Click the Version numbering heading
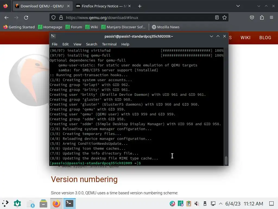 tap(84, 179)
